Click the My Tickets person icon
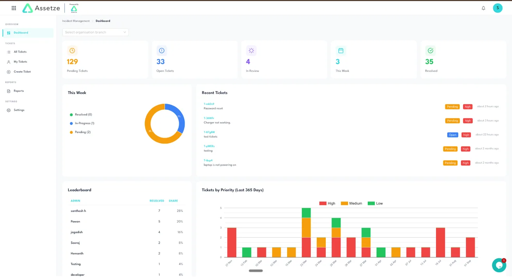 coord(9,62)
